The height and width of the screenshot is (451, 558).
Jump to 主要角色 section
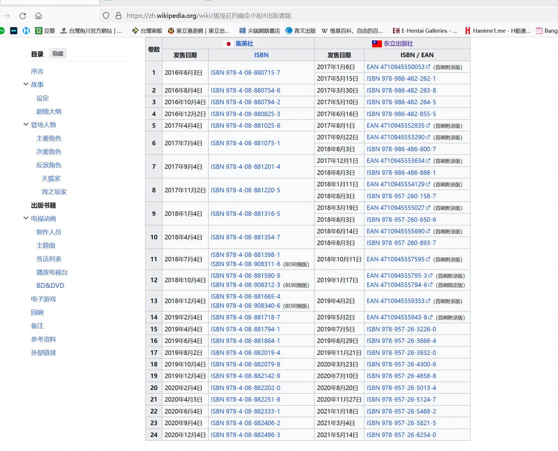click(x=49, y=138)
